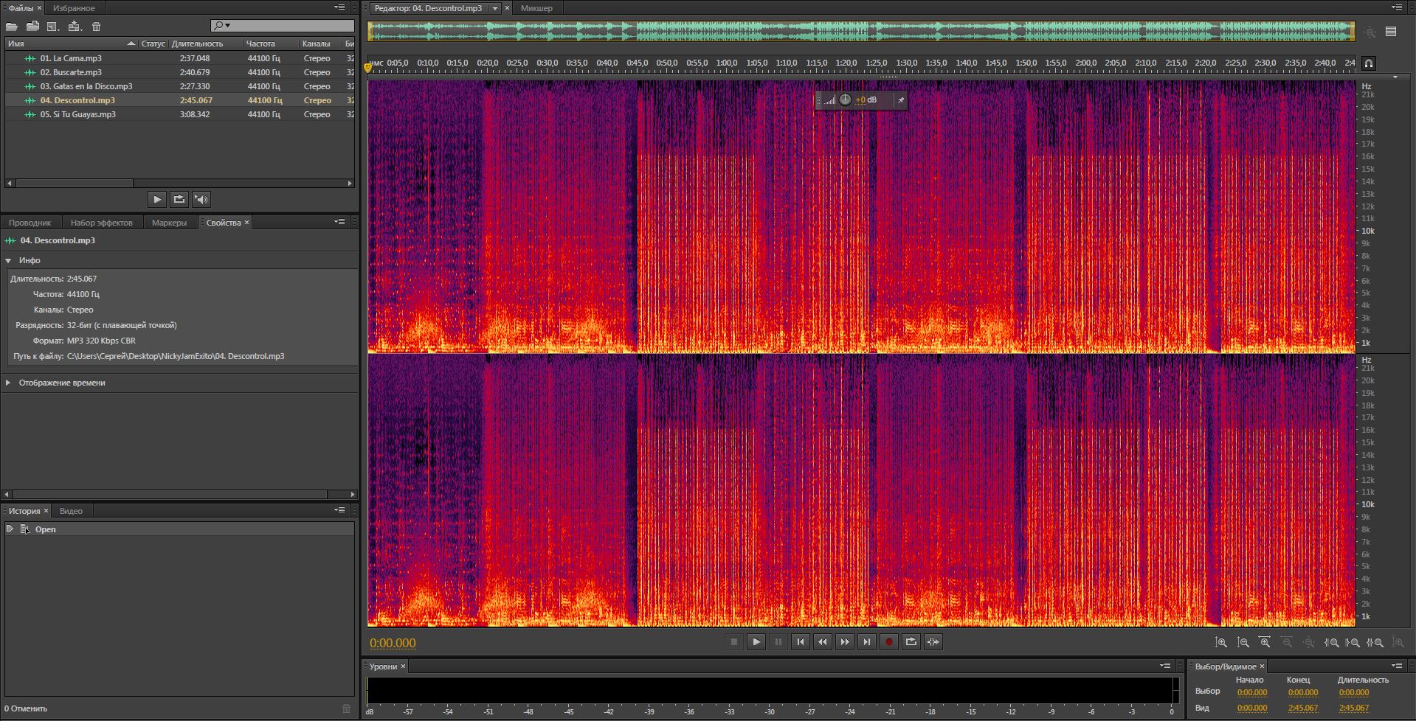1416x721 pixels.
Task: Open the editor file dropdown arrow
Action: click(x=495, y=8)
